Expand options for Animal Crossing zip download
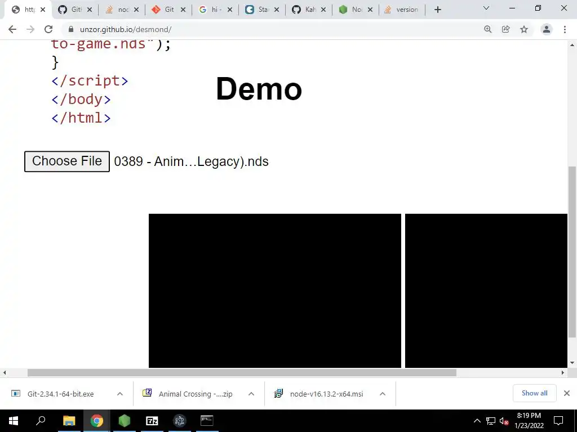 pos(251,394)
